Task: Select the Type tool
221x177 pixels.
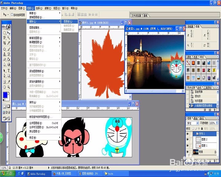Action: pyautogui.click(x=9, y=71)
